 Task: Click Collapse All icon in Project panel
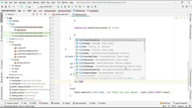[41, 14]
